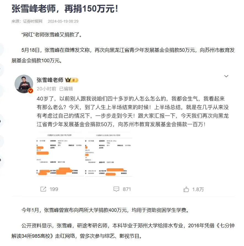Like the post with thumbs-up icon
The image size is (244, 246).
186,189
